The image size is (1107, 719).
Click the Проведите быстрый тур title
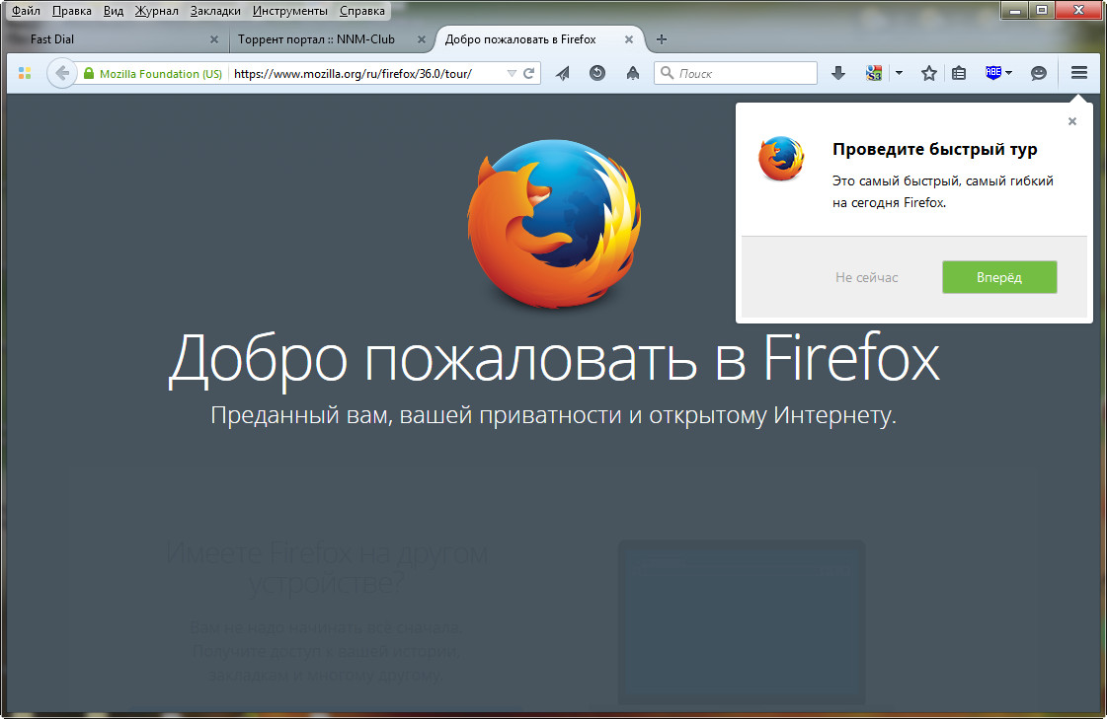tap(935, 149)
